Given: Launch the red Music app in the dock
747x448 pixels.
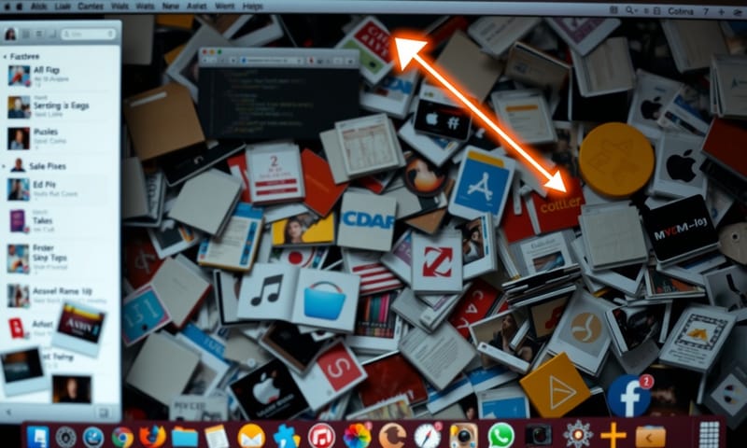Looking at the screenshot, I should click(x=321, y=436).
